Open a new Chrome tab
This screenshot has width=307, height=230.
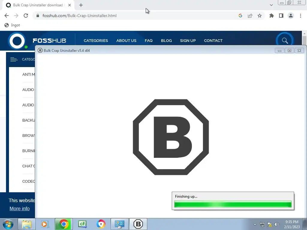pos(81,5)
